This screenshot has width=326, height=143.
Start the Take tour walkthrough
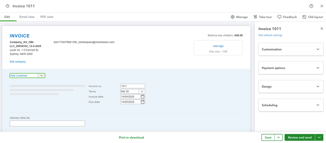click(x=263, y=17)
